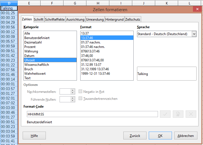Open the Sprache dropdown list

194,34
